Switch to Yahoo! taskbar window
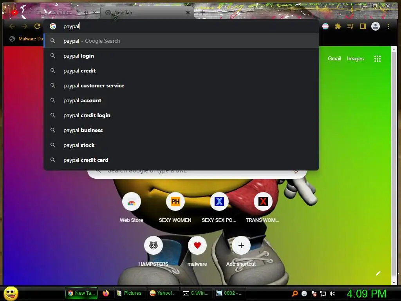The width and height of the screenshot is (401, 301). point(163,293)
